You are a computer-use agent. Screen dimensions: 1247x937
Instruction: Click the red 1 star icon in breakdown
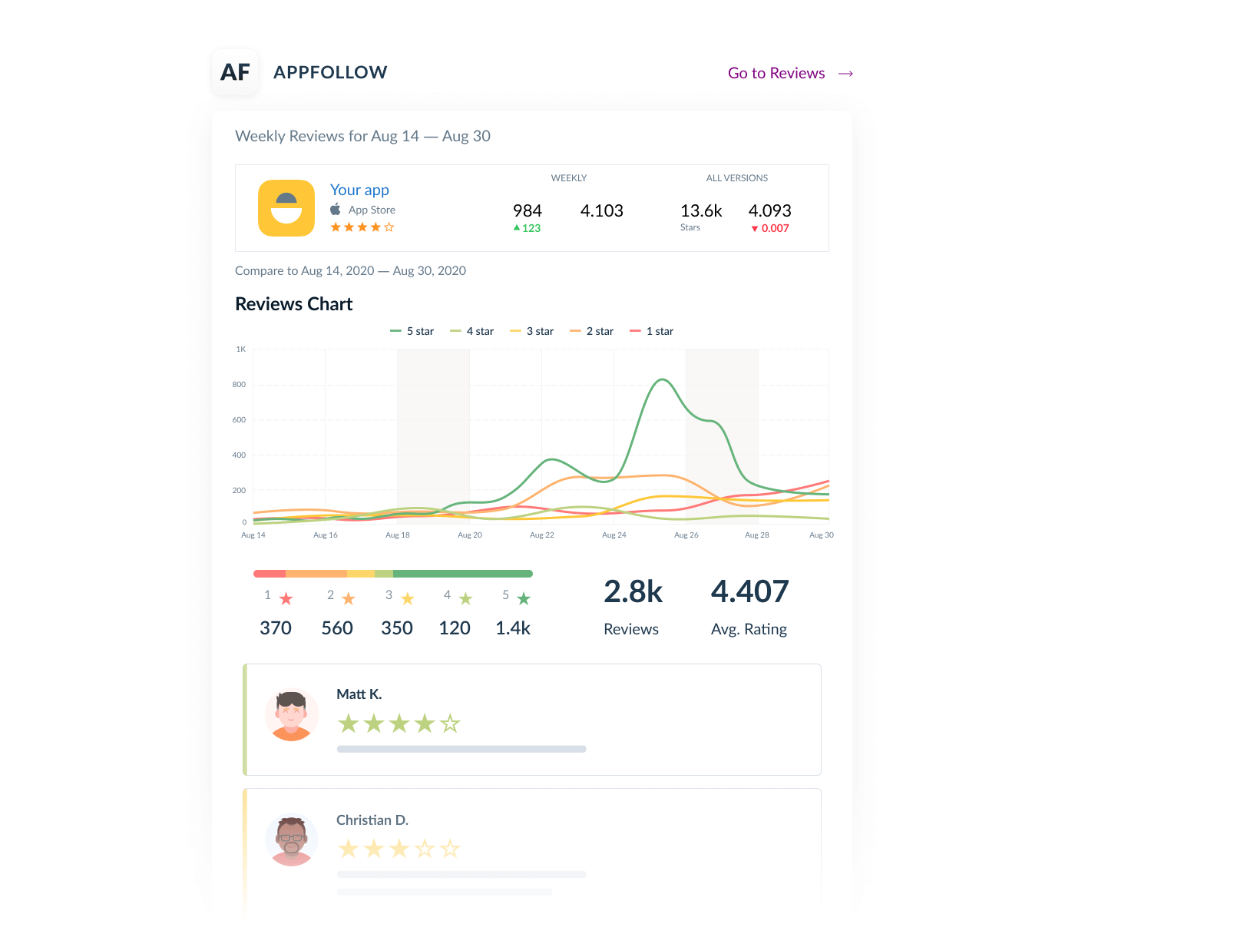(x=286, y=598)
